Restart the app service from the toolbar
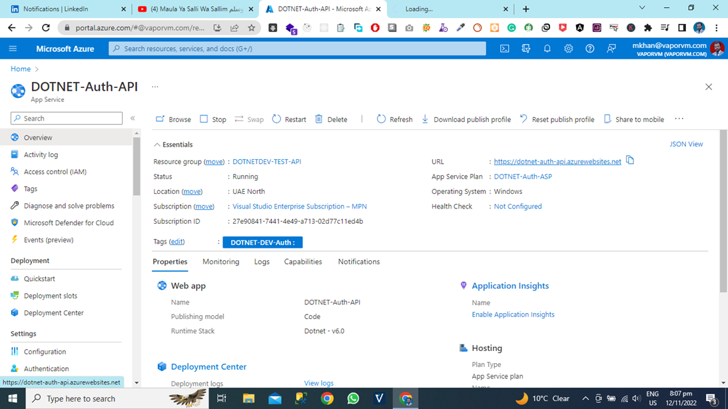This screenshot has width=728, height=409. 288,119
